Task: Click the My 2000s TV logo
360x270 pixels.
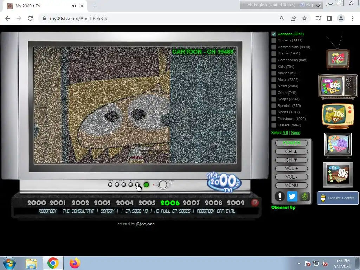Action: pyautogui.click(x=224, y=182)
